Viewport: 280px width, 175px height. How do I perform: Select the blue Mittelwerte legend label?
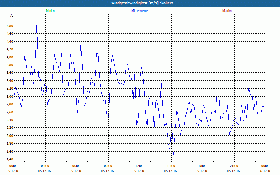point(139,11)
